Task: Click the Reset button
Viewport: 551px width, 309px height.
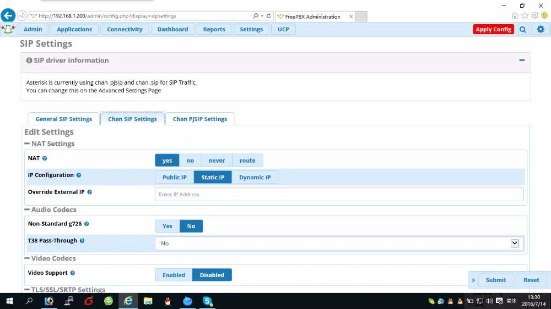Action: point(531,280)
